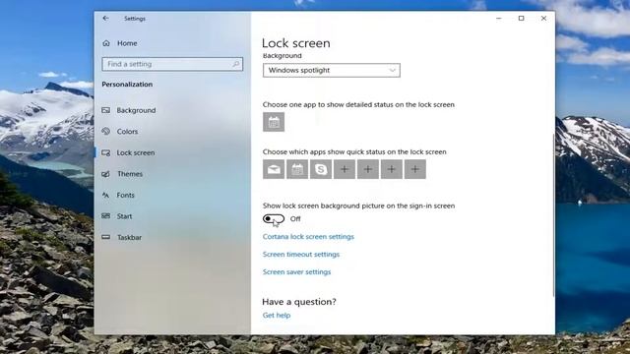Click the search magnifier icon
Image resolution: width=630 pixels, height=354 pixels.
(x=236, y=64)
